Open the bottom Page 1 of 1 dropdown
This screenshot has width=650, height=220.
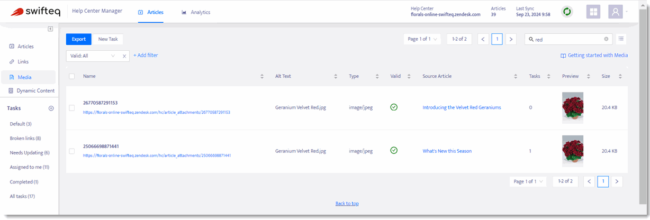[x=528, y=181]
